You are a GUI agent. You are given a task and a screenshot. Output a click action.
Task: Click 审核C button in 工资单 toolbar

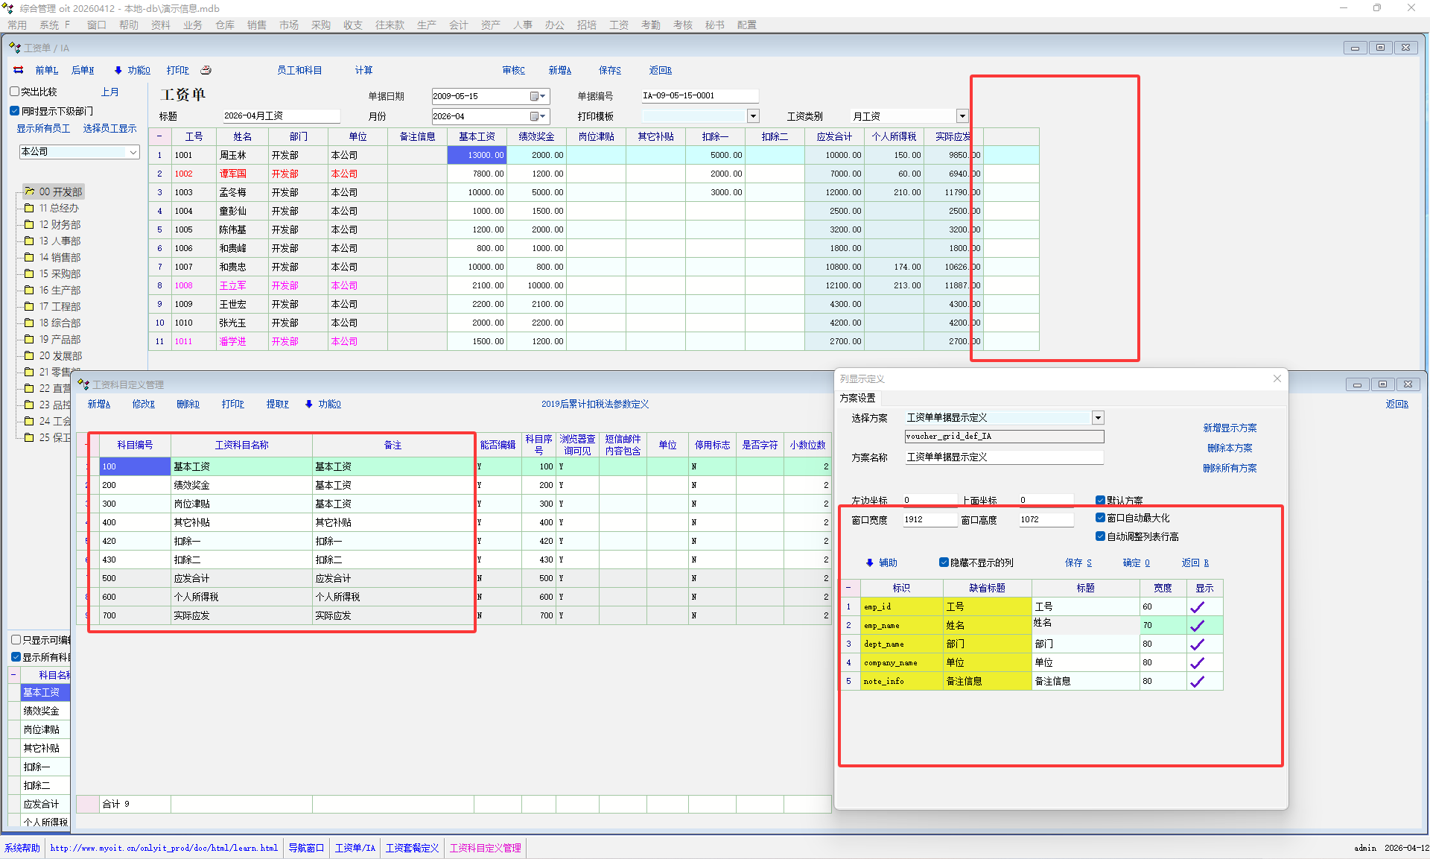pos(513,70)
